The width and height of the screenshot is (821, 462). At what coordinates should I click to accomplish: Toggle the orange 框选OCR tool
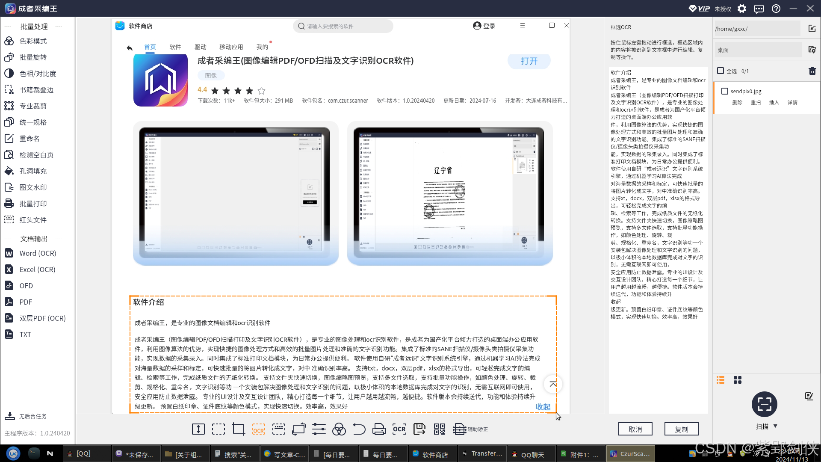click(x=259, y=429)
